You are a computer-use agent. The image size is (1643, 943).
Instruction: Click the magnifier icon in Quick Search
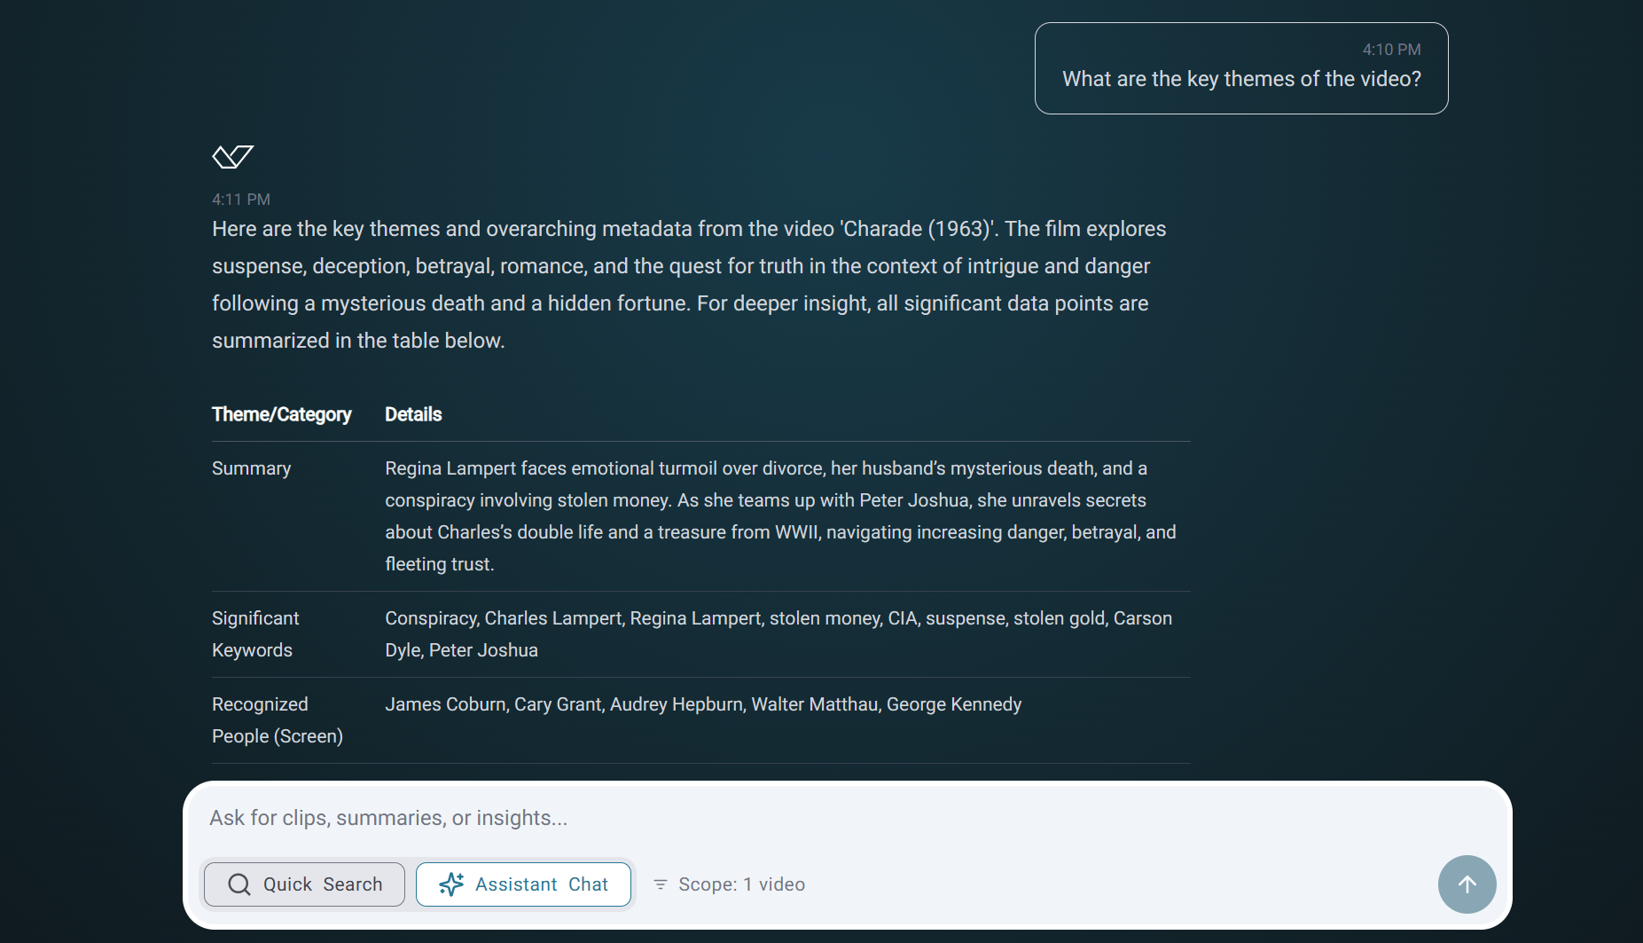[239, 884]
